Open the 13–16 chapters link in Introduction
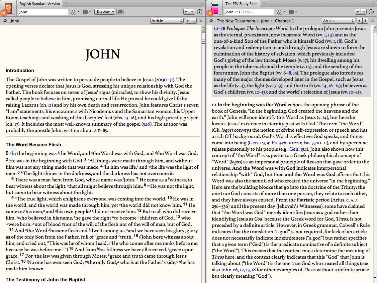The width and height of the screenshot is (377, 283). pyautogui.click(x=129, y=118)
